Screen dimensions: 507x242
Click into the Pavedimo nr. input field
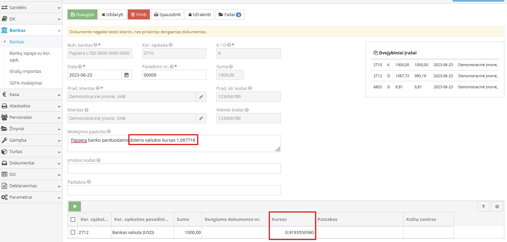click(174, 75)
